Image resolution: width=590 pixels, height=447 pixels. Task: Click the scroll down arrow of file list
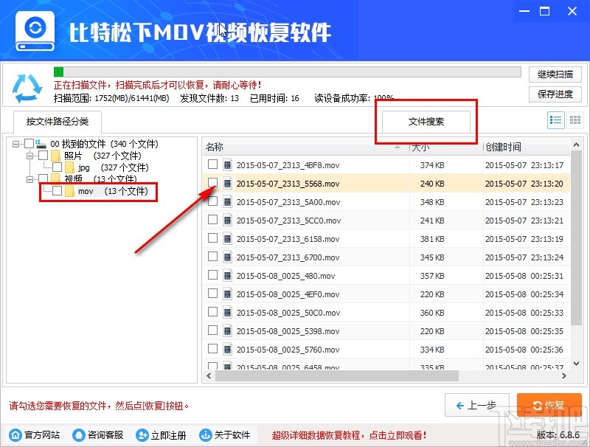pos(576,364)
